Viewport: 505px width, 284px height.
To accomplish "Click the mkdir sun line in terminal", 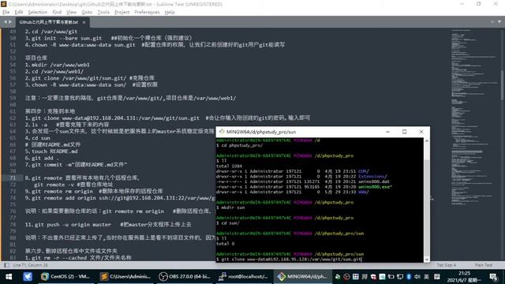I will click(230, 207).
